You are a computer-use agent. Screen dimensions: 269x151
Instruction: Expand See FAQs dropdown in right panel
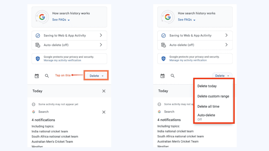click(187, 20)
